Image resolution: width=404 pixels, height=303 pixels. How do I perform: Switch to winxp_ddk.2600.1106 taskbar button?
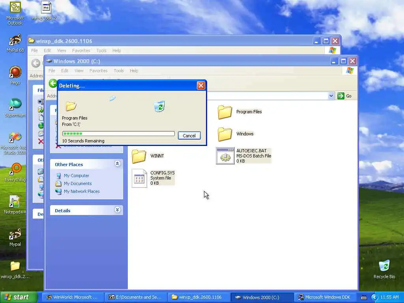coord(199,297)
